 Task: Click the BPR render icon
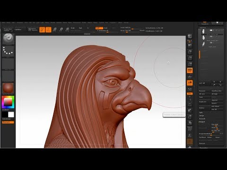click(190, 37)
